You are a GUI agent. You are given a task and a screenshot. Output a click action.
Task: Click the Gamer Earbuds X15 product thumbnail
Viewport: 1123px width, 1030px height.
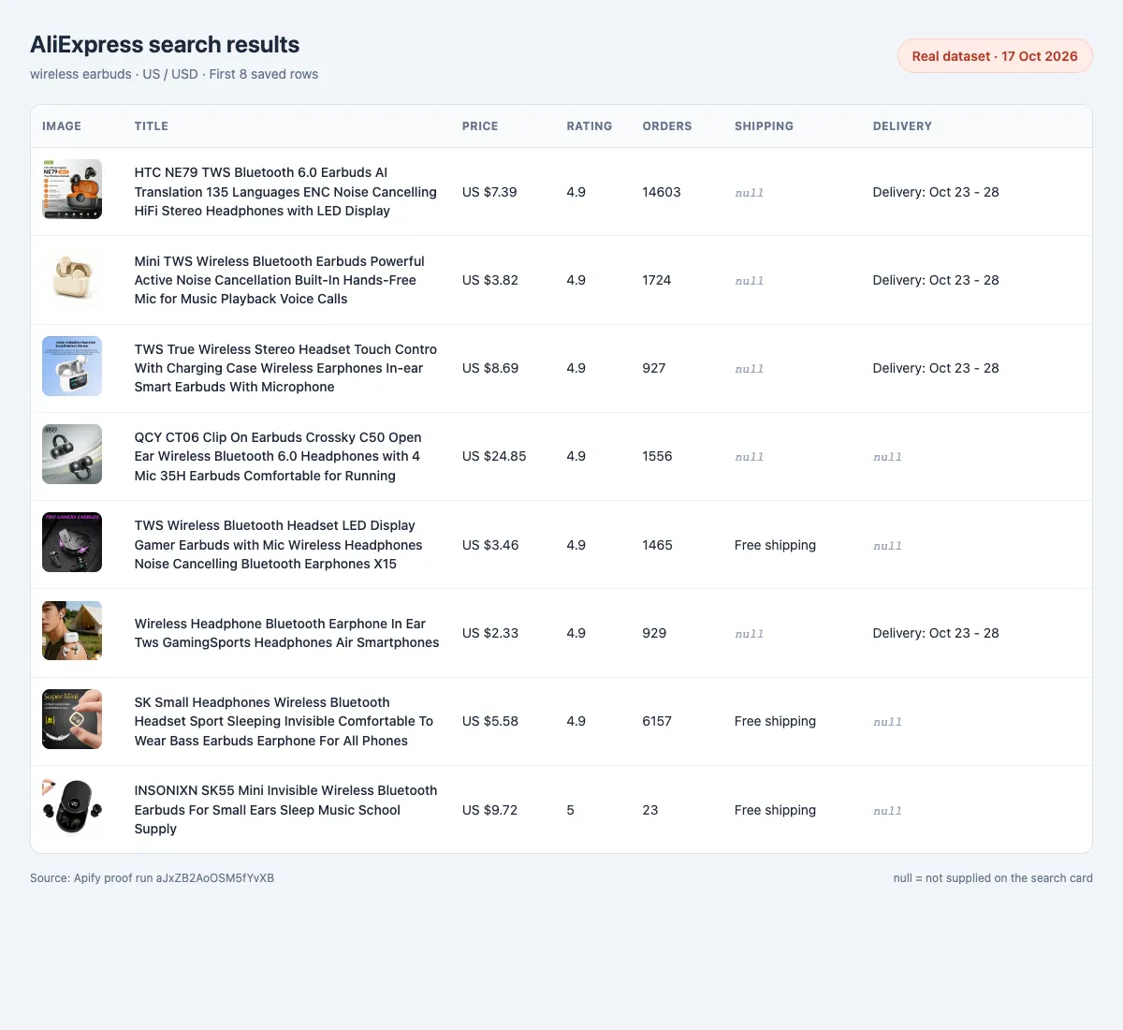pos(72,542)
